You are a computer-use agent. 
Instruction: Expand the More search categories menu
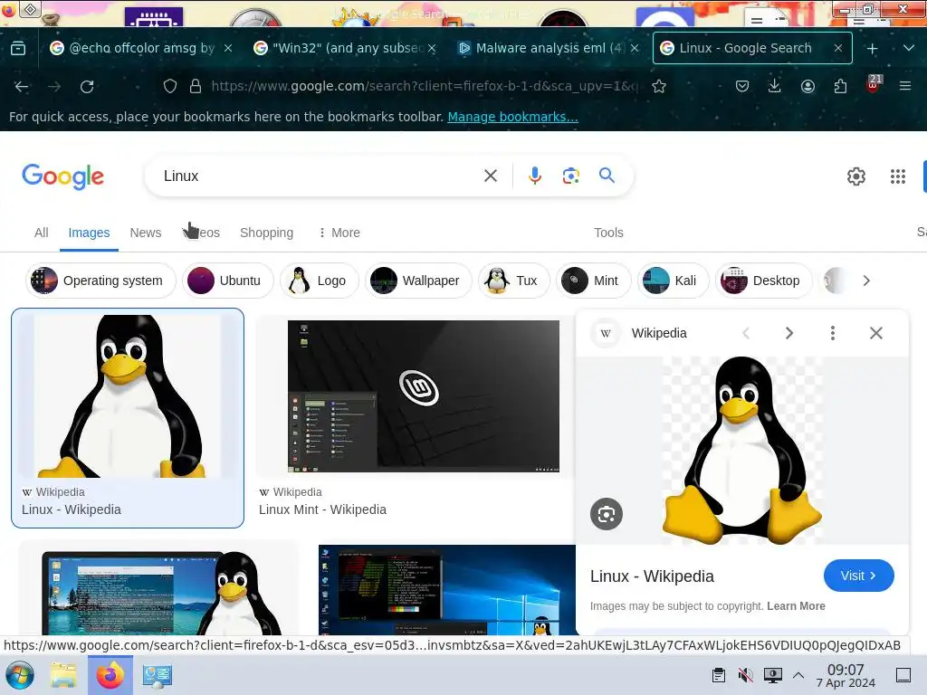point(339,233)
